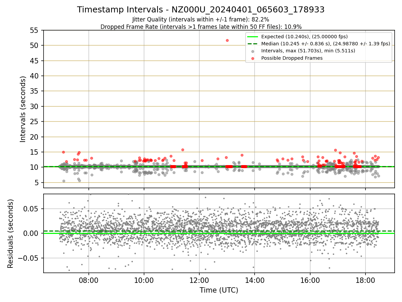Image resolution: width=402 pixels, height=302 pixels.
Task: Click the '12:00' time axis tick label
Action: 199,280
